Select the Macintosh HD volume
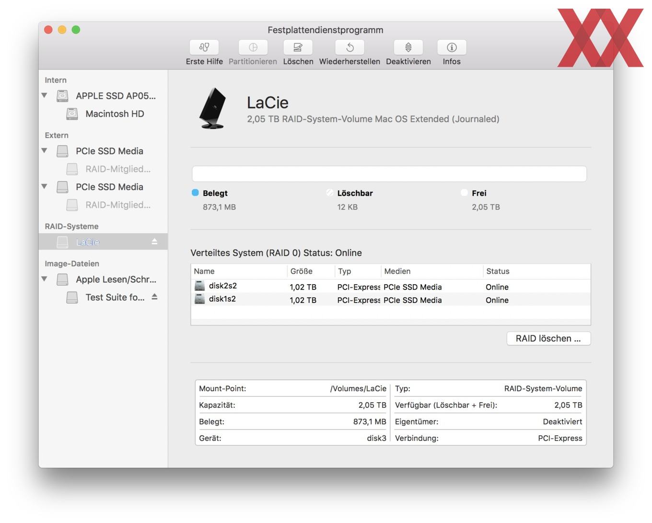The height and width of the screenshot is (523, 652). 115,114
